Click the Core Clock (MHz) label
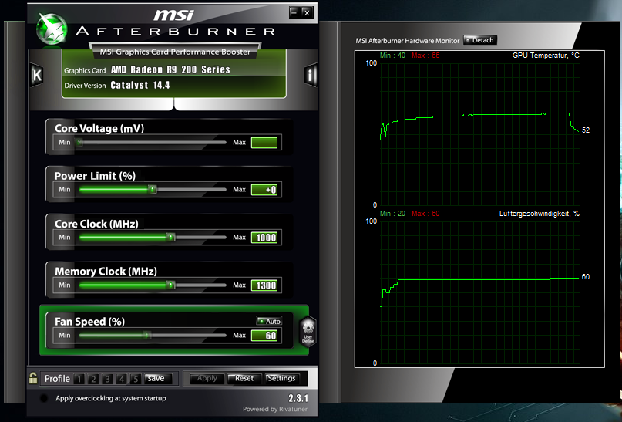The image size is (622, 422). pyautogui.click(x=96, y=224)
